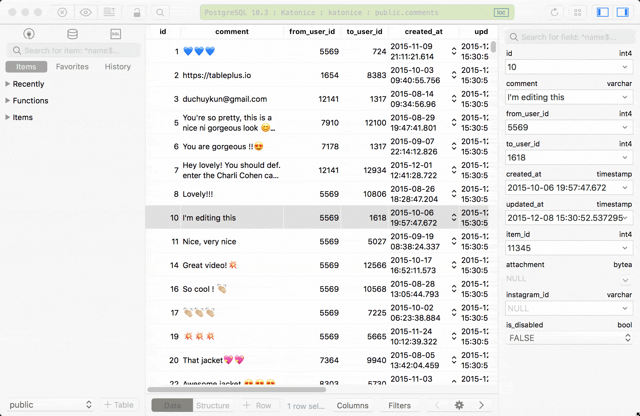
Task: Click the Columns button
Action: click(x=352, y=405)
